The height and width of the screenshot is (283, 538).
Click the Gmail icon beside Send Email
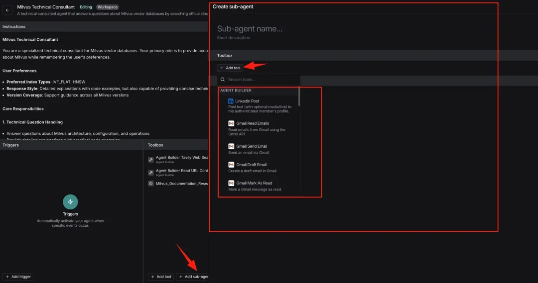coord(231,146)
